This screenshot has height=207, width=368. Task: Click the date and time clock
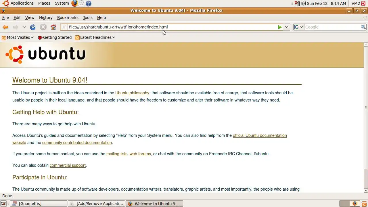(x=326, y=3)
